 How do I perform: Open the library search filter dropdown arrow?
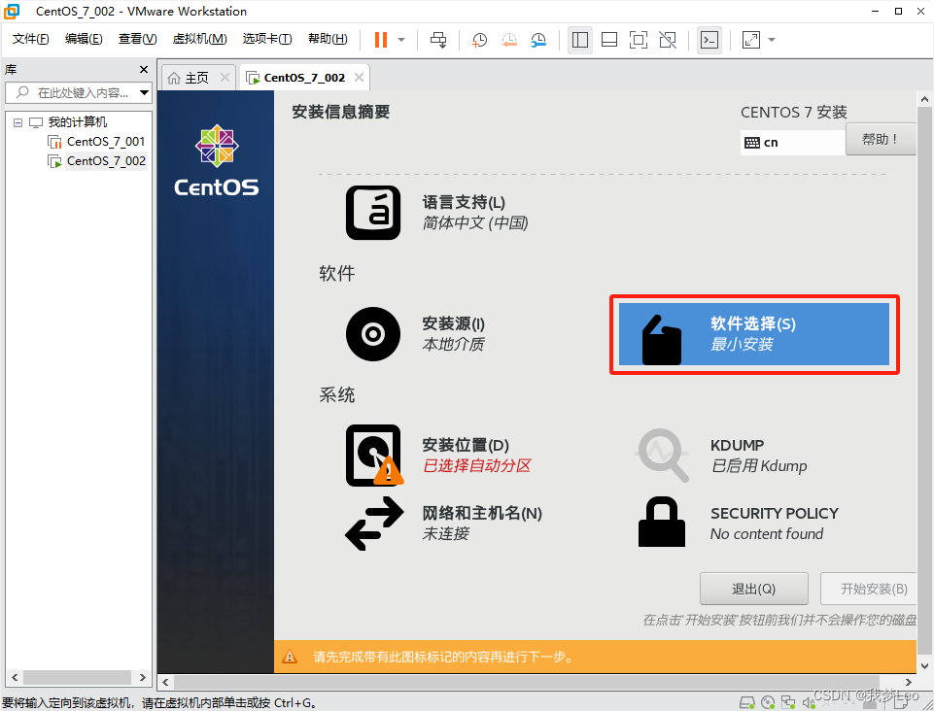click(144, 93)
